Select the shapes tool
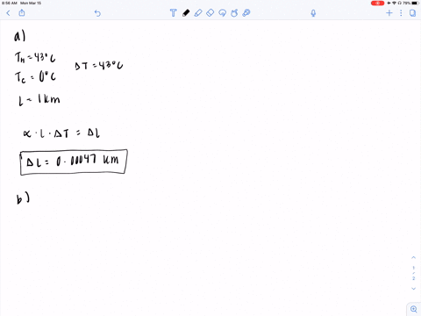 pos(234,13)
